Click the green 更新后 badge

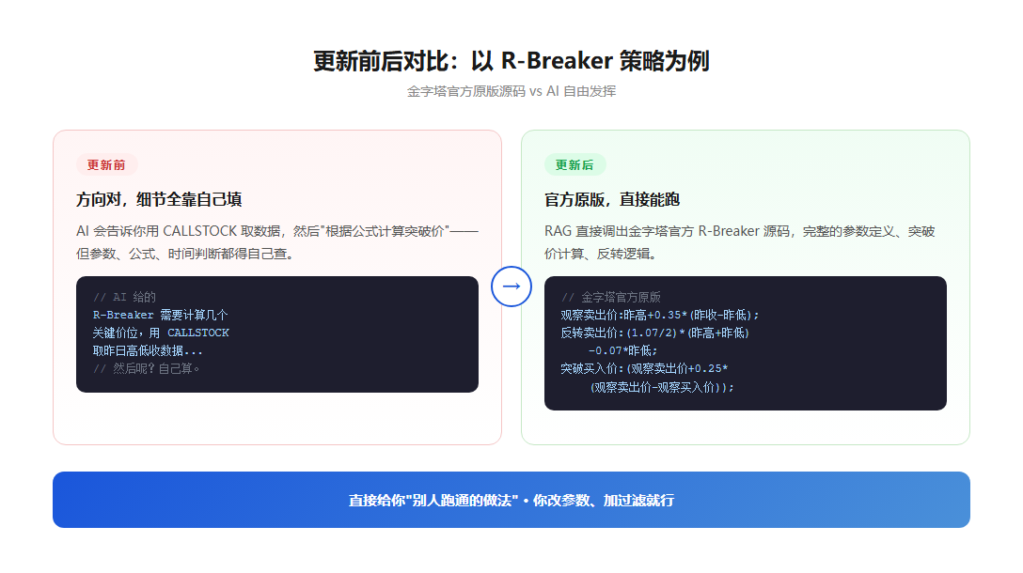point(574,165)
